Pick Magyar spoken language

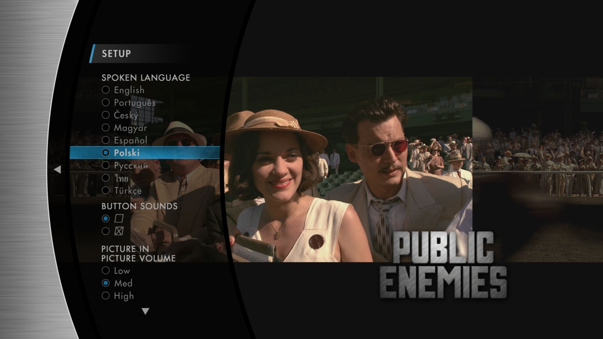tap(124, 128)
